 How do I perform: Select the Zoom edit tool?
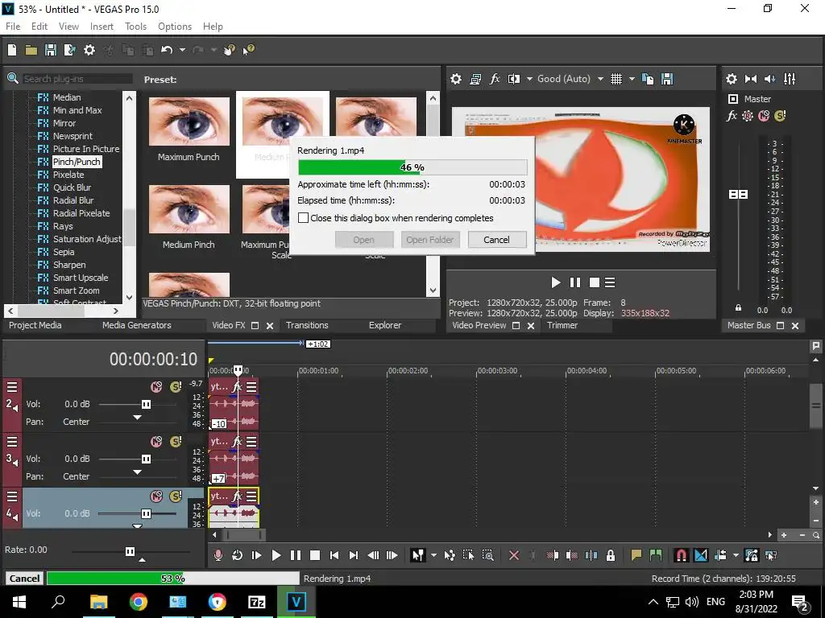[487, 555]
